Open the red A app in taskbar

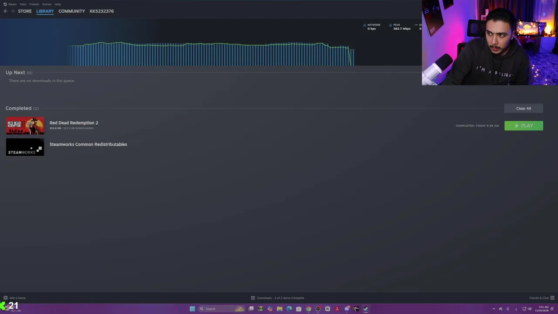(337, 309)
